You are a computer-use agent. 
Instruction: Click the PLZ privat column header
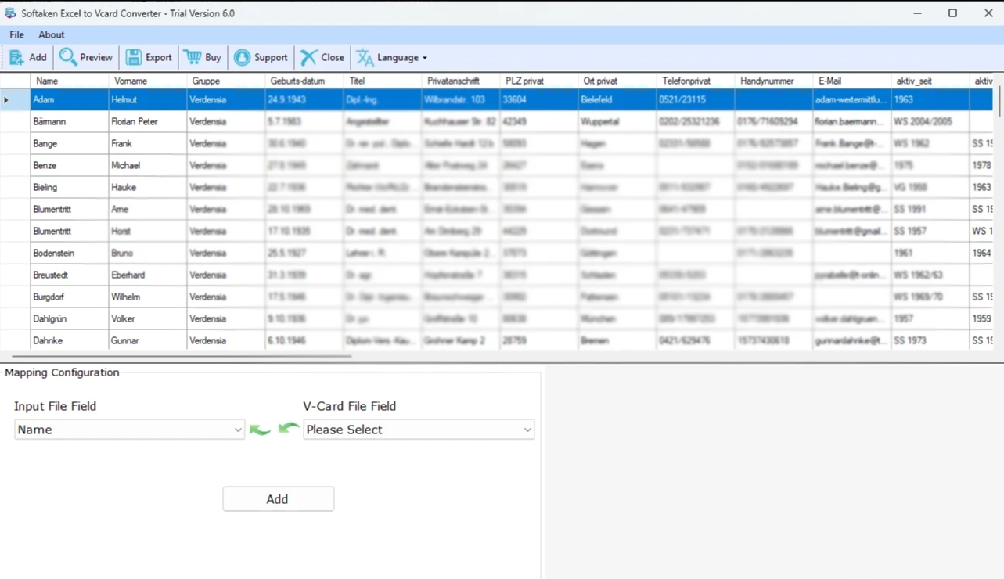click(539, 81)
